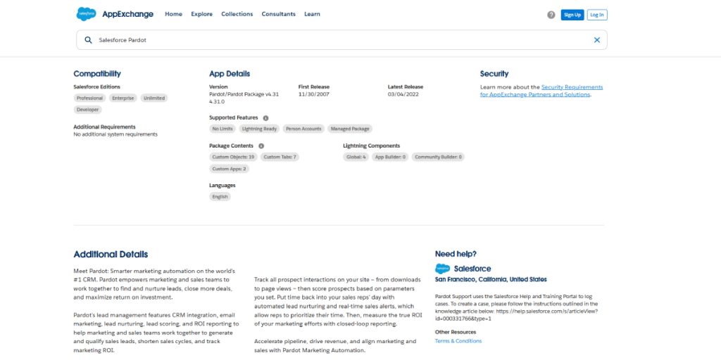Click the search magnifier icon
Viewport: 721px width, 360px height.
(88, 40)
